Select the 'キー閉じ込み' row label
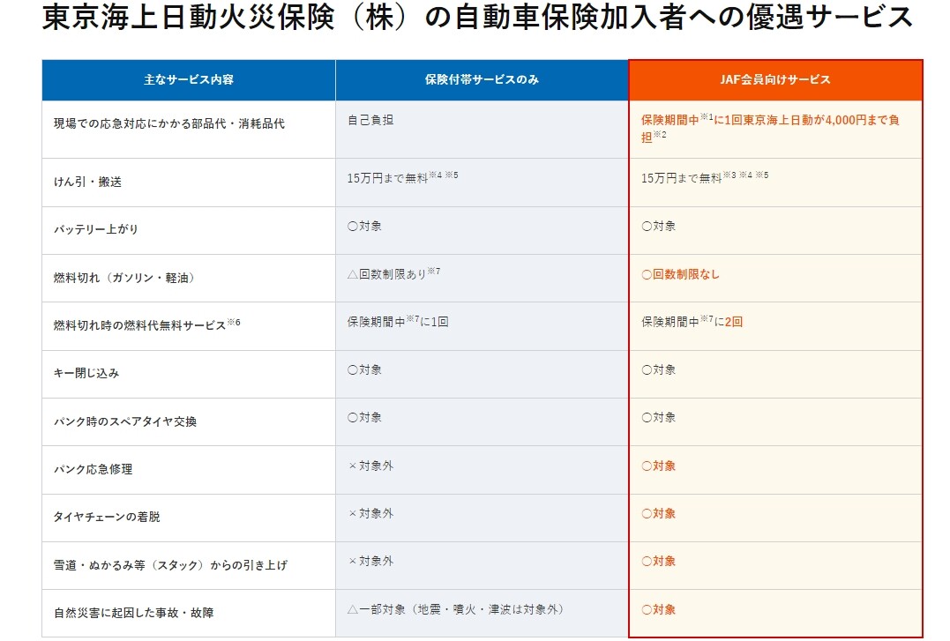The height and width of the screenshot is (641, 950). 86,373
